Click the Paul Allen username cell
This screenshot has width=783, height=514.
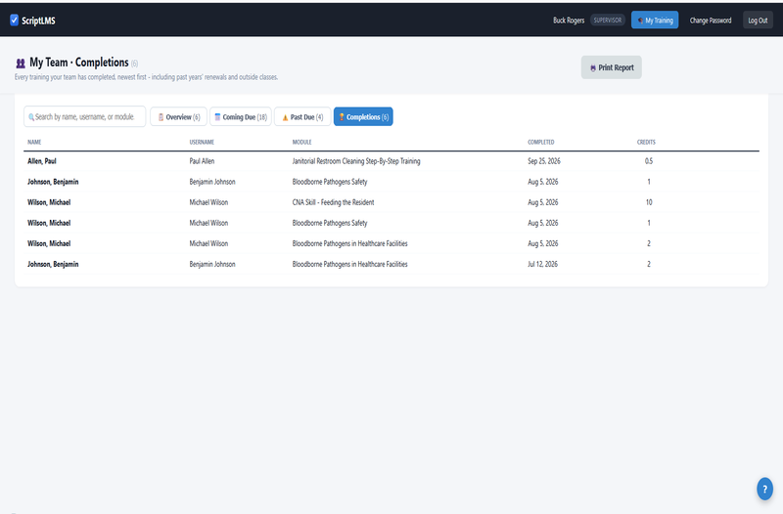tap(202, 161)
